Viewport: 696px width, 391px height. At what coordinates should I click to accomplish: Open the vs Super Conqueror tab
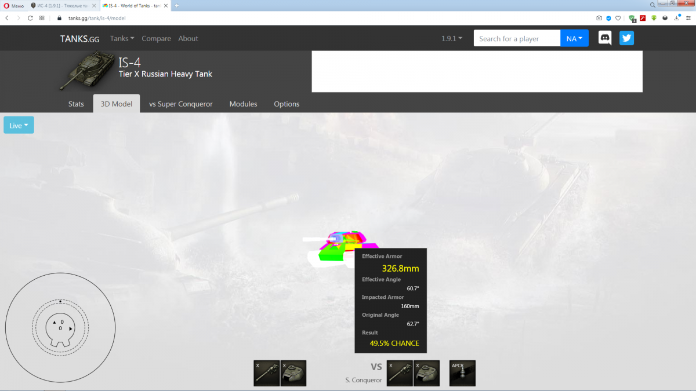coord(180,104)
